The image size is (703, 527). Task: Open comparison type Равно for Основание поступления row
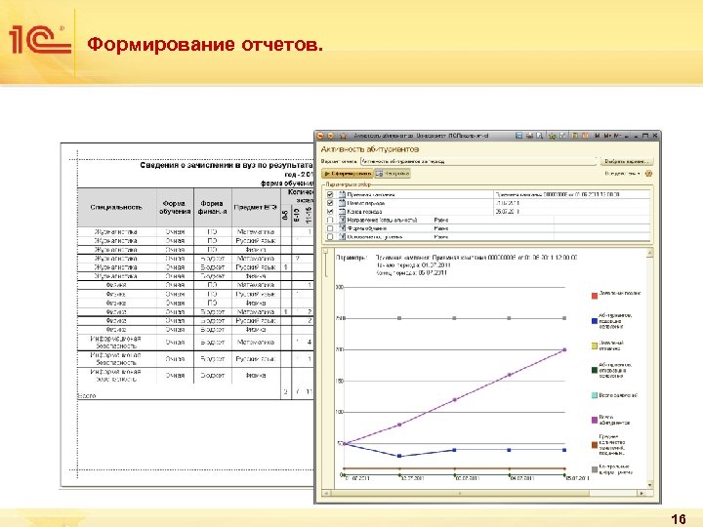pos(441,236)
